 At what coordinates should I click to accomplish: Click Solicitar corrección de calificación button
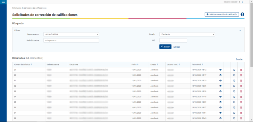[222, 14]
